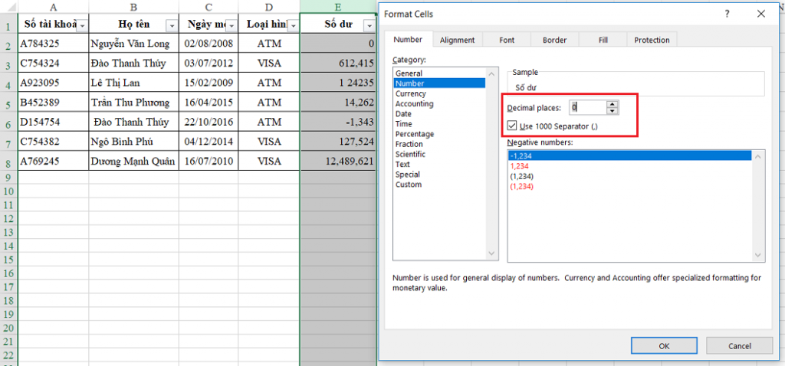Viewport: 785px width, 366px height.
Task: Click into the Decimal places input field
Action: pyautogui.click(x=586, y=108)
